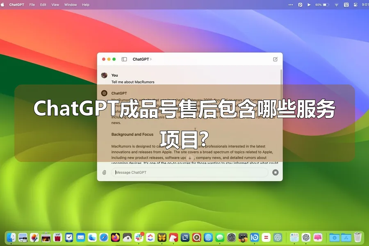This screenshot has height=246, width=369.
Task: Open the Edit menu
Action: (43, 5)
